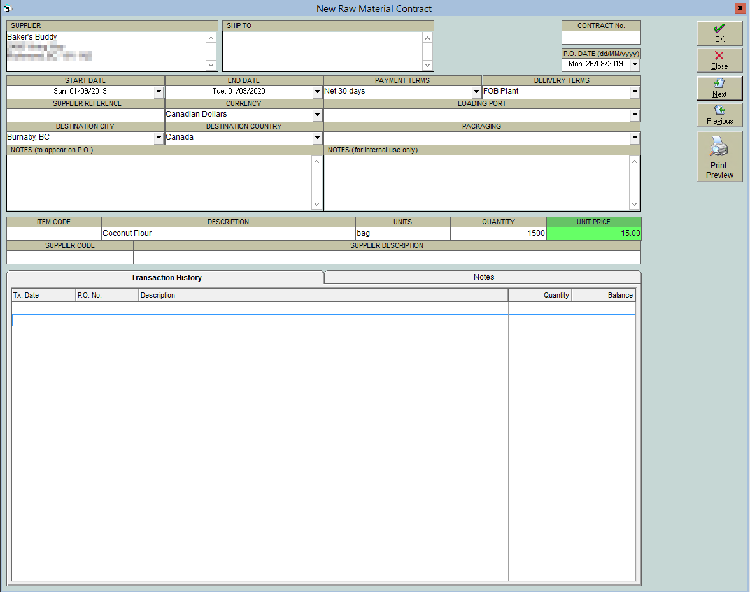Click the Close button with red X

719,61
